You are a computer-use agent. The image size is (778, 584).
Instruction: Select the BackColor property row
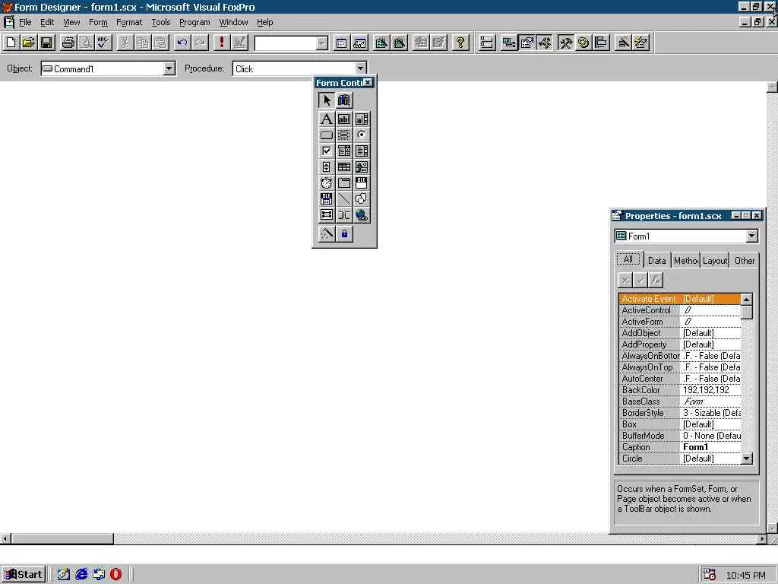[680, 390]
